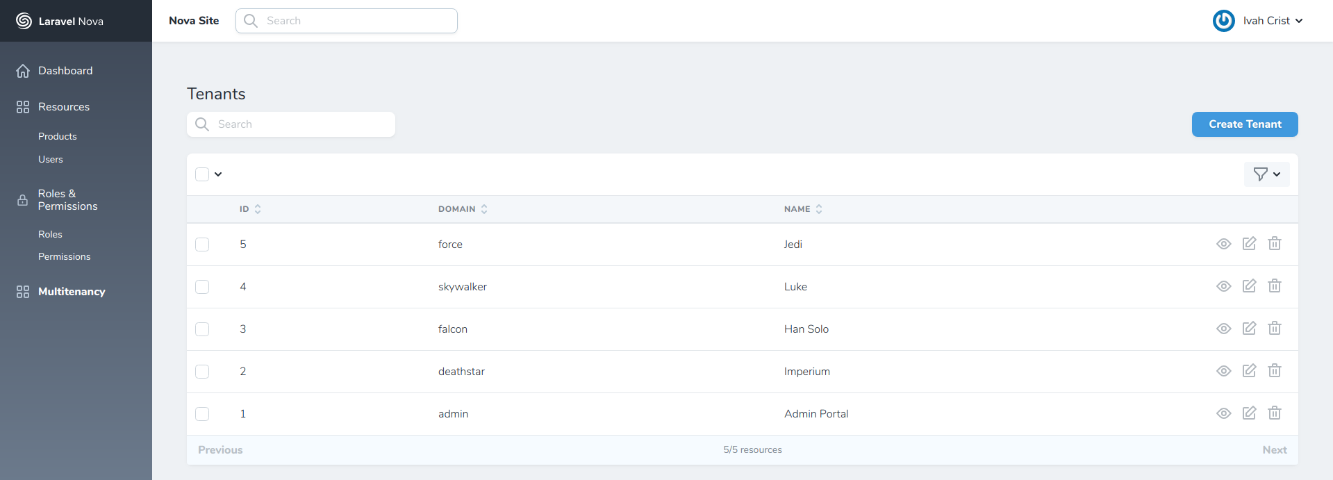
Task: Click the falcon domain cell
Action: pyautogui.click(x=453, y=329)
